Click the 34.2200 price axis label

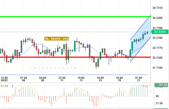[157, 18]
